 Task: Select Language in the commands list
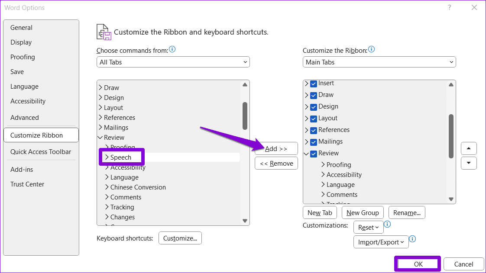point(124,177)
